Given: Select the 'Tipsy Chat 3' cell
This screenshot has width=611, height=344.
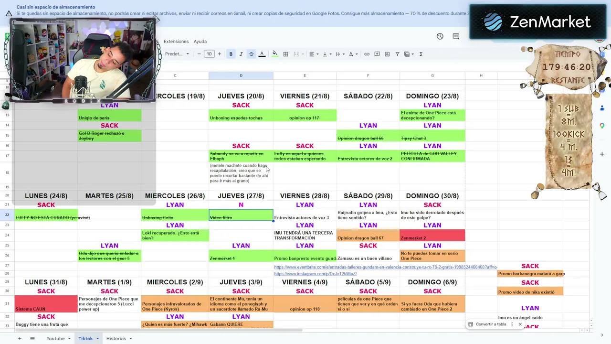Looking at the screenshot, I should point(432,136).
